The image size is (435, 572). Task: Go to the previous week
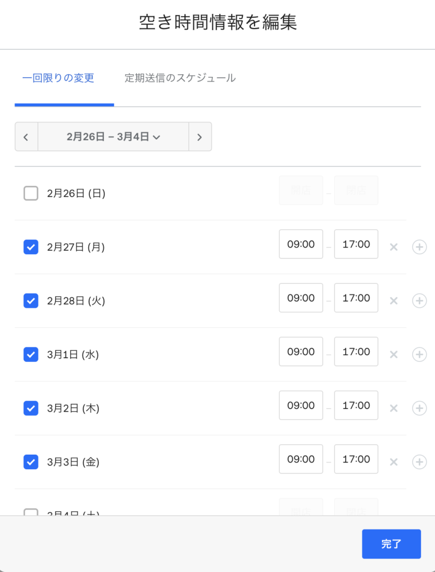tap(26, 137)
